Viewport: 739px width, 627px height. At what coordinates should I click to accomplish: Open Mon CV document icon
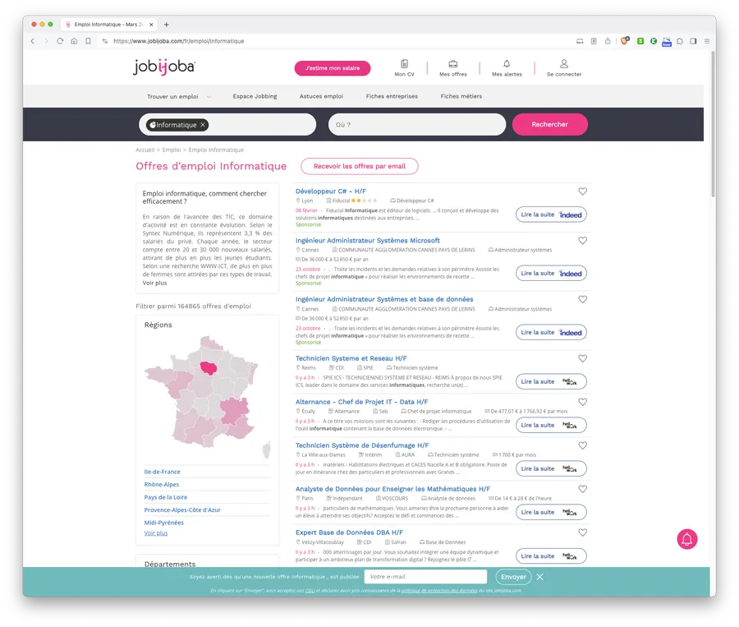point(404,64)
